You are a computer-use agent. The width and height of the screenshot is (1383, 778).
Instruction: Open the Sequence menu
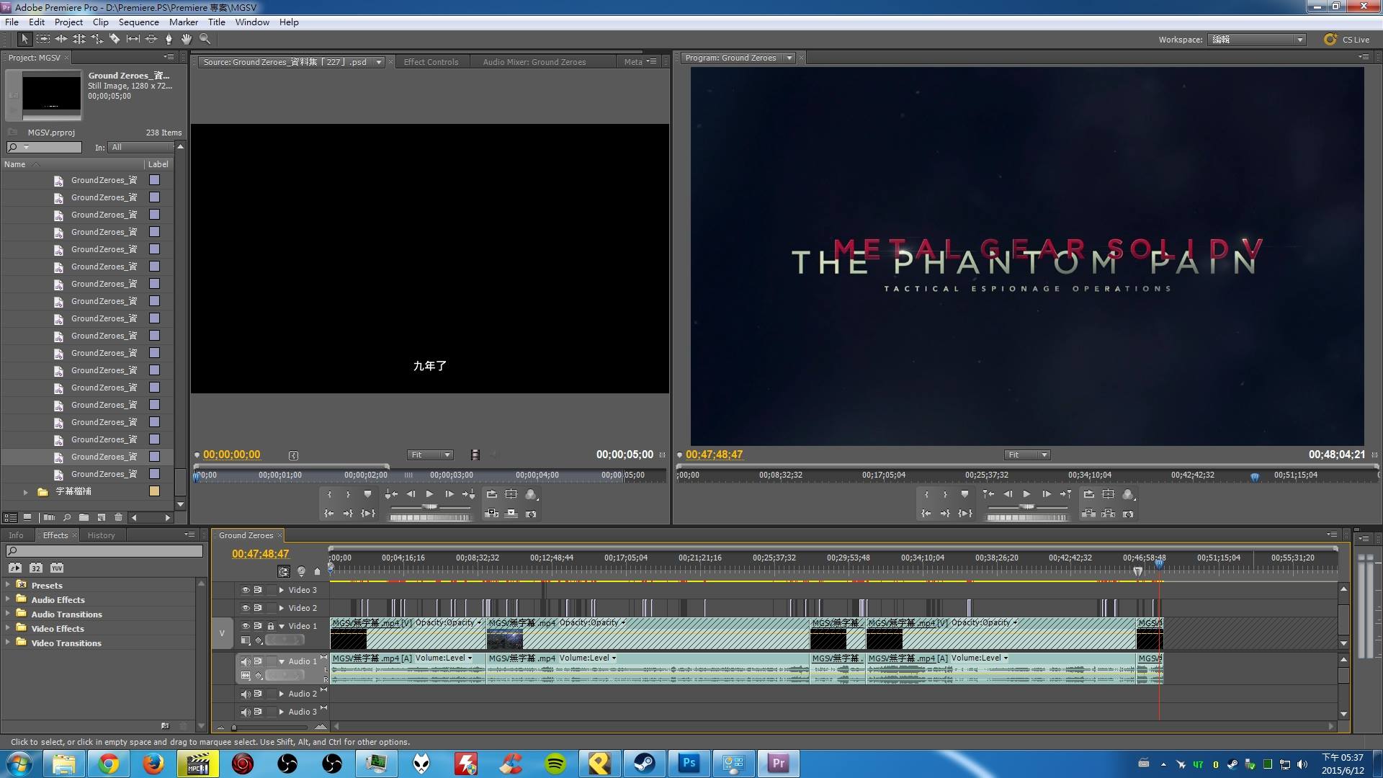pos(138,22)
